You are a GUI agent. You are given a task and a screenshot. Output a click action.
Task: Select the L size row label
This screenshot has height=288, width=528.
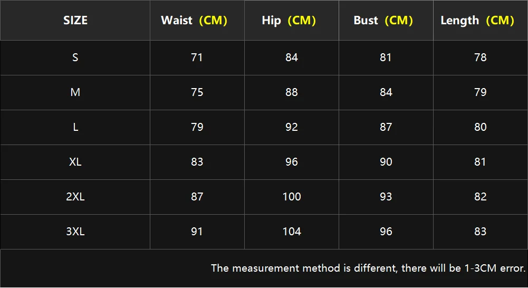[75, 127]
